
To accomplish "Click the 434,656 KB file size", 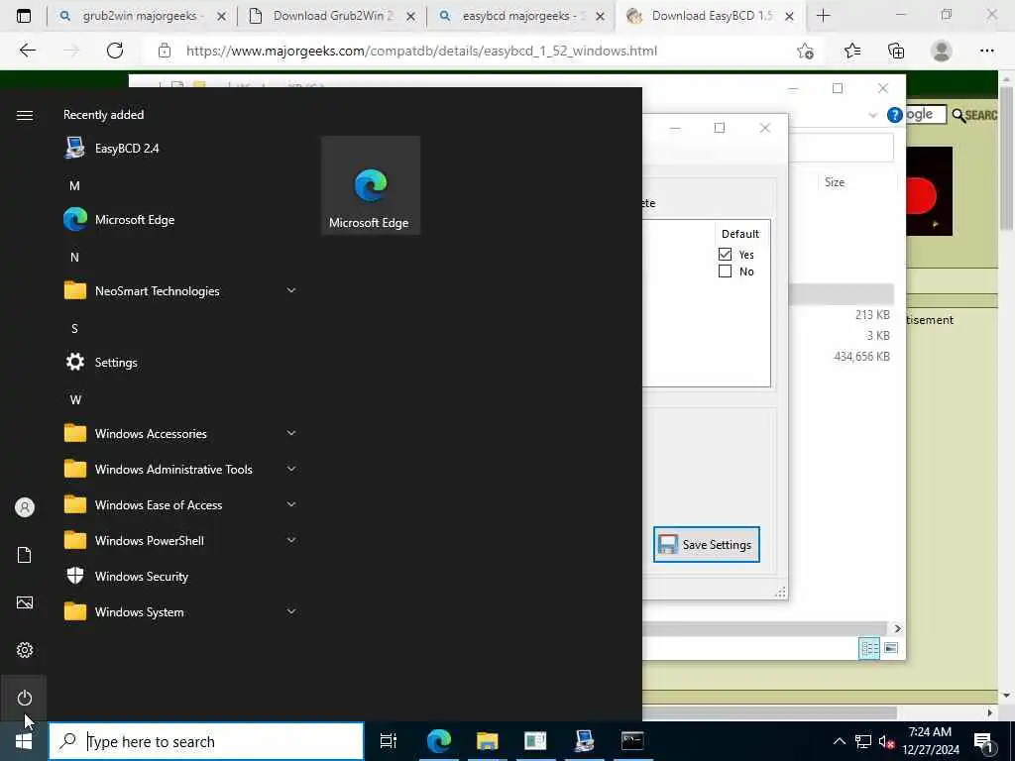I will [x=861, y=356].
